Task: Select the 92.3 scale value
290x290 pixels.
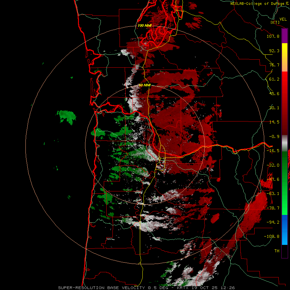Action: coord(274,51)
